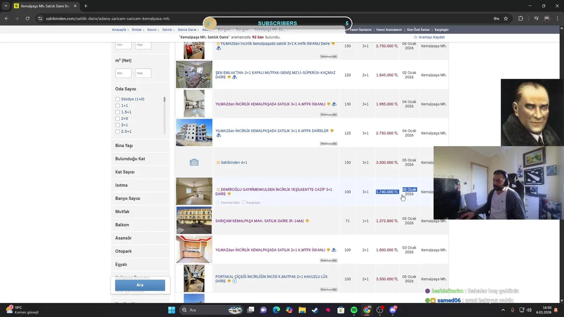564x317 pixels.
Task: Open Discord from the taskbar
Action: 393,310
